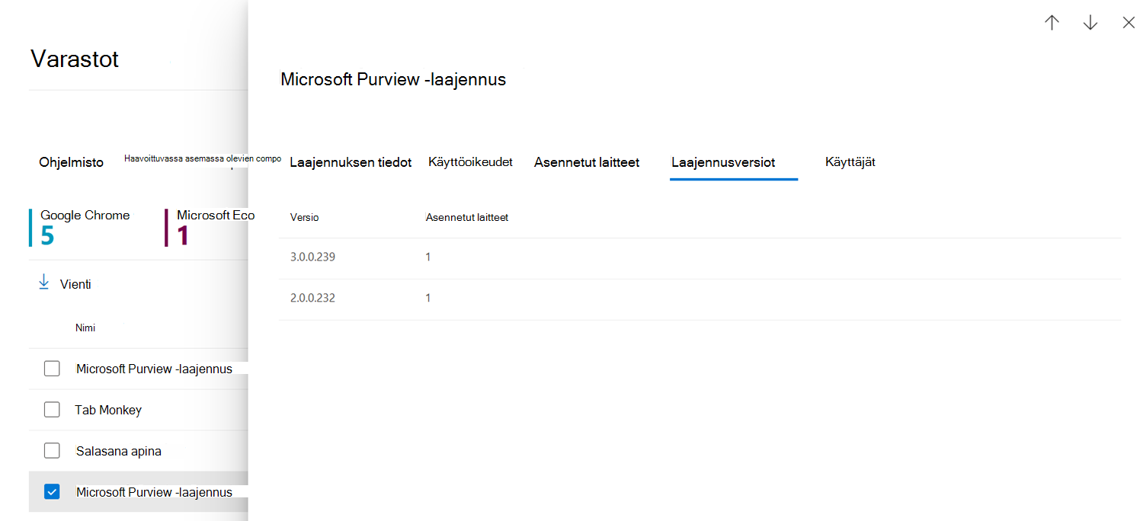Open the Asennetut laitteet tab

(x=587, y=162)
